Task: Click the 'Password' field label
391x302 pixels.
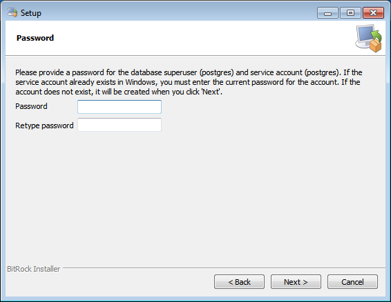Action: tap(31, 106)
